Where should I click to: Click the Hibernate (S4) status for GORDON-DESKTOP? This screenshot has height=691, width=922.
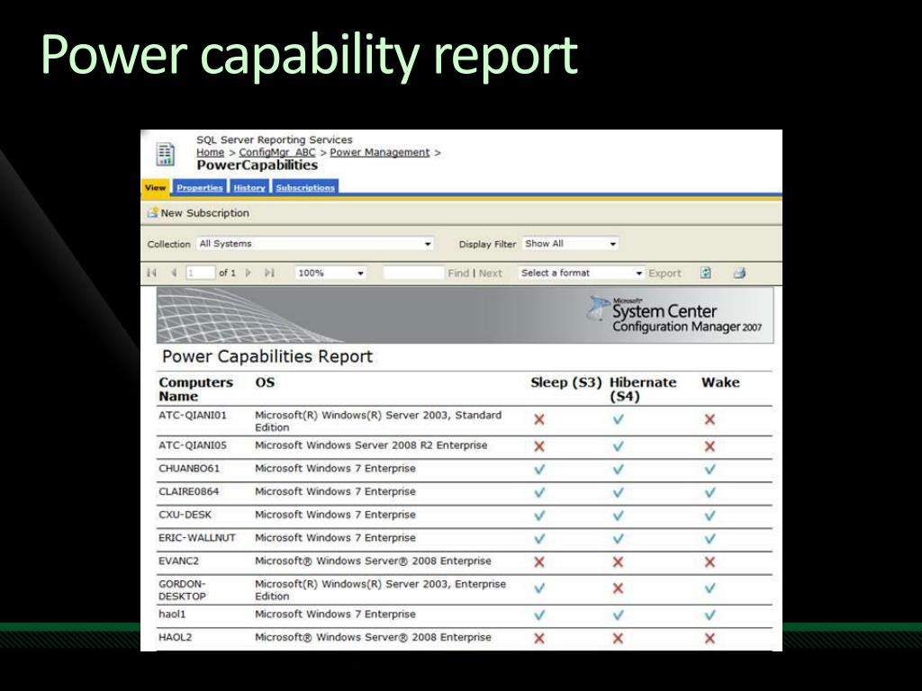coord(618,588)
